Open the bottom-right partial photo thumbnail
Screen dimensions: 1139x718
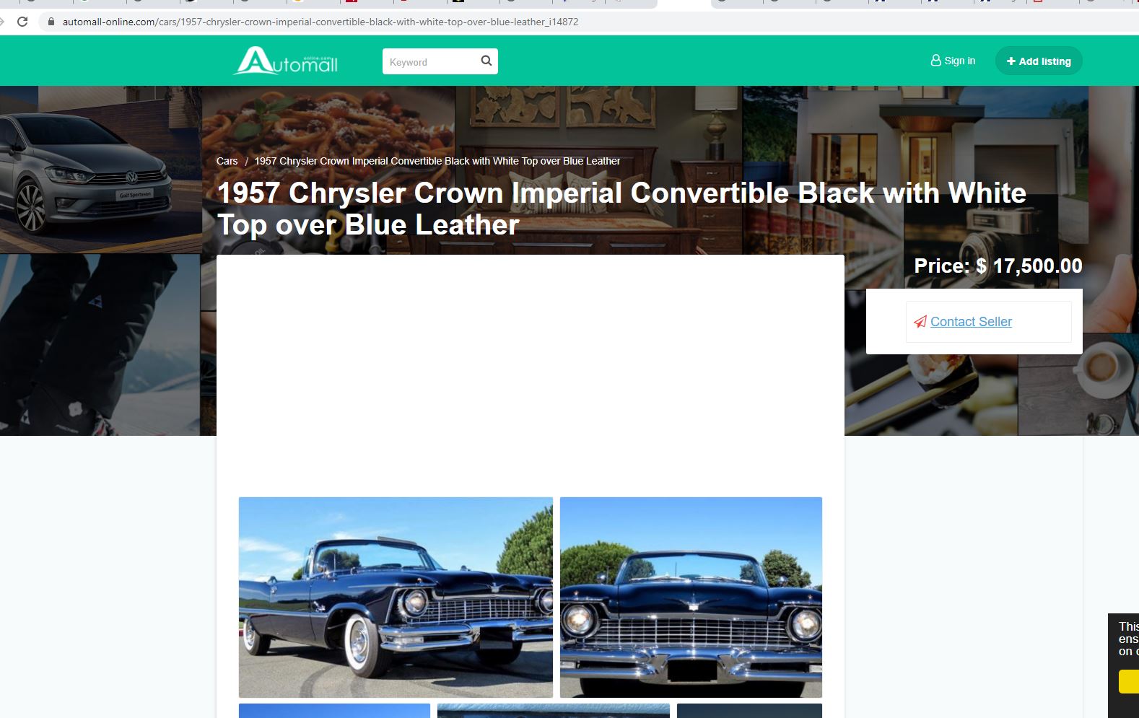tap(749, 711)
